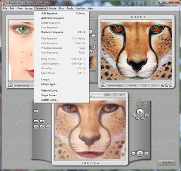Select Morph Type... menu entry

point(62,84)
